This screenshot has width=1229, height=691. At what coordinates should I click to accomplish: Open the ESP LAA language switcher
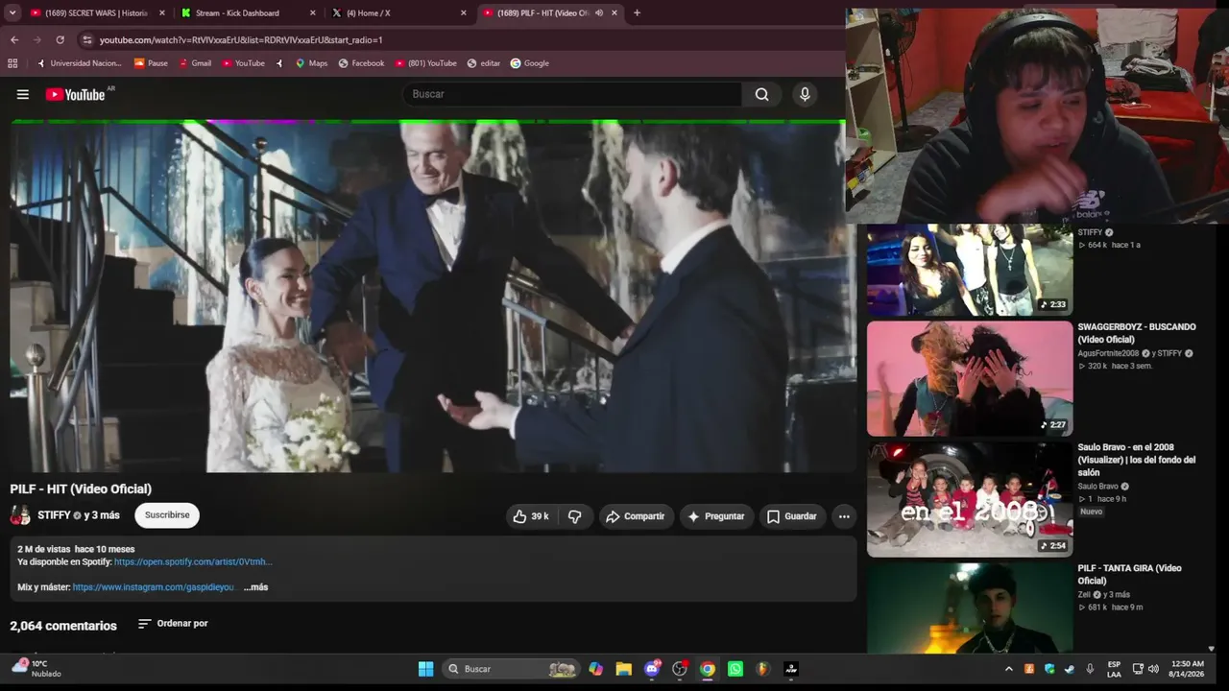click(x=1114, y=669)
